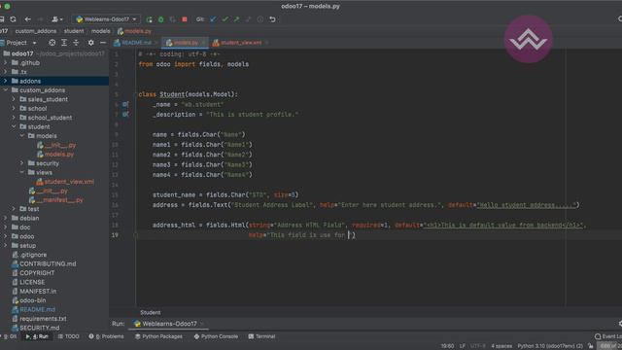This screenshot has width=622, height=350.
Task: Click the override gutter icon on line 6
Action: pos(125,104)
